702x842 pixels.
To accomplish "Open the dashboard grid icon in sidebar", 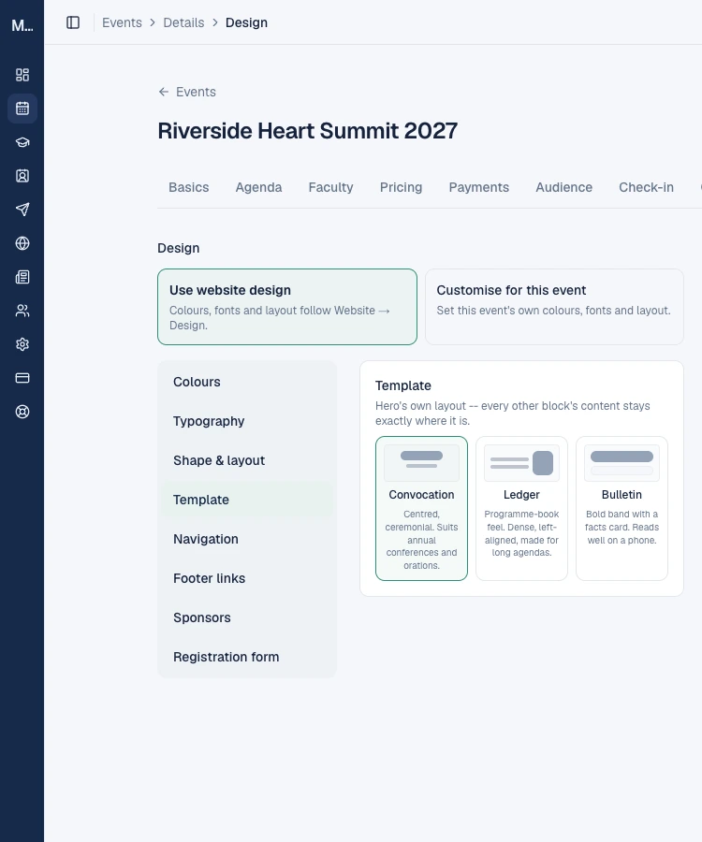I will [22, 75].
